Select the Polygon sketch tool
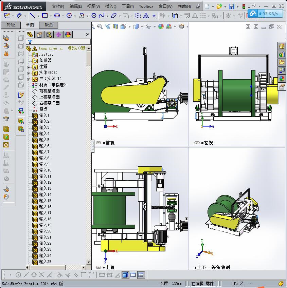Viewport: 287px width, 288px height. pyautogui.click(x=94, y=16)
